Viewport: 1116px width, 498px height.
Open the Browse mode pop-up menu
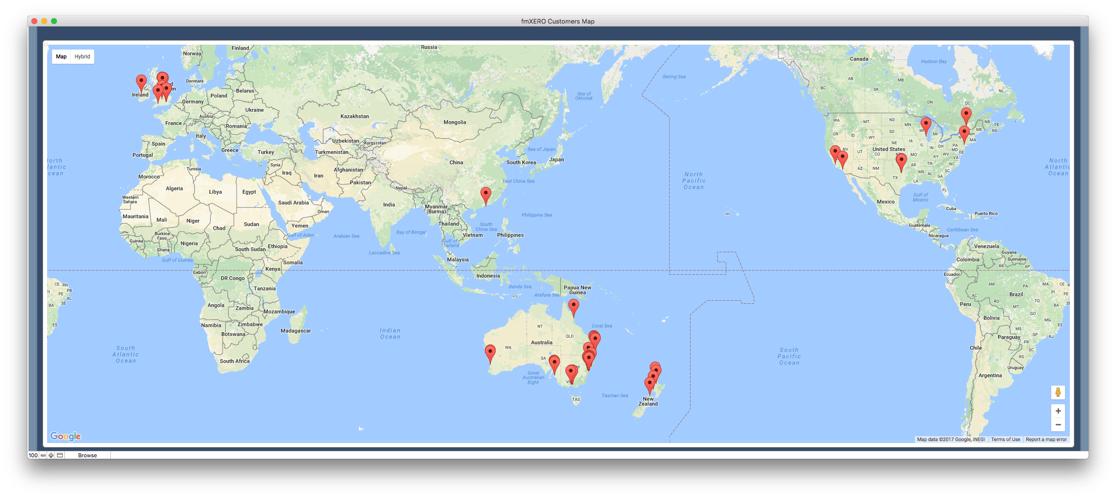click(87, 455)
